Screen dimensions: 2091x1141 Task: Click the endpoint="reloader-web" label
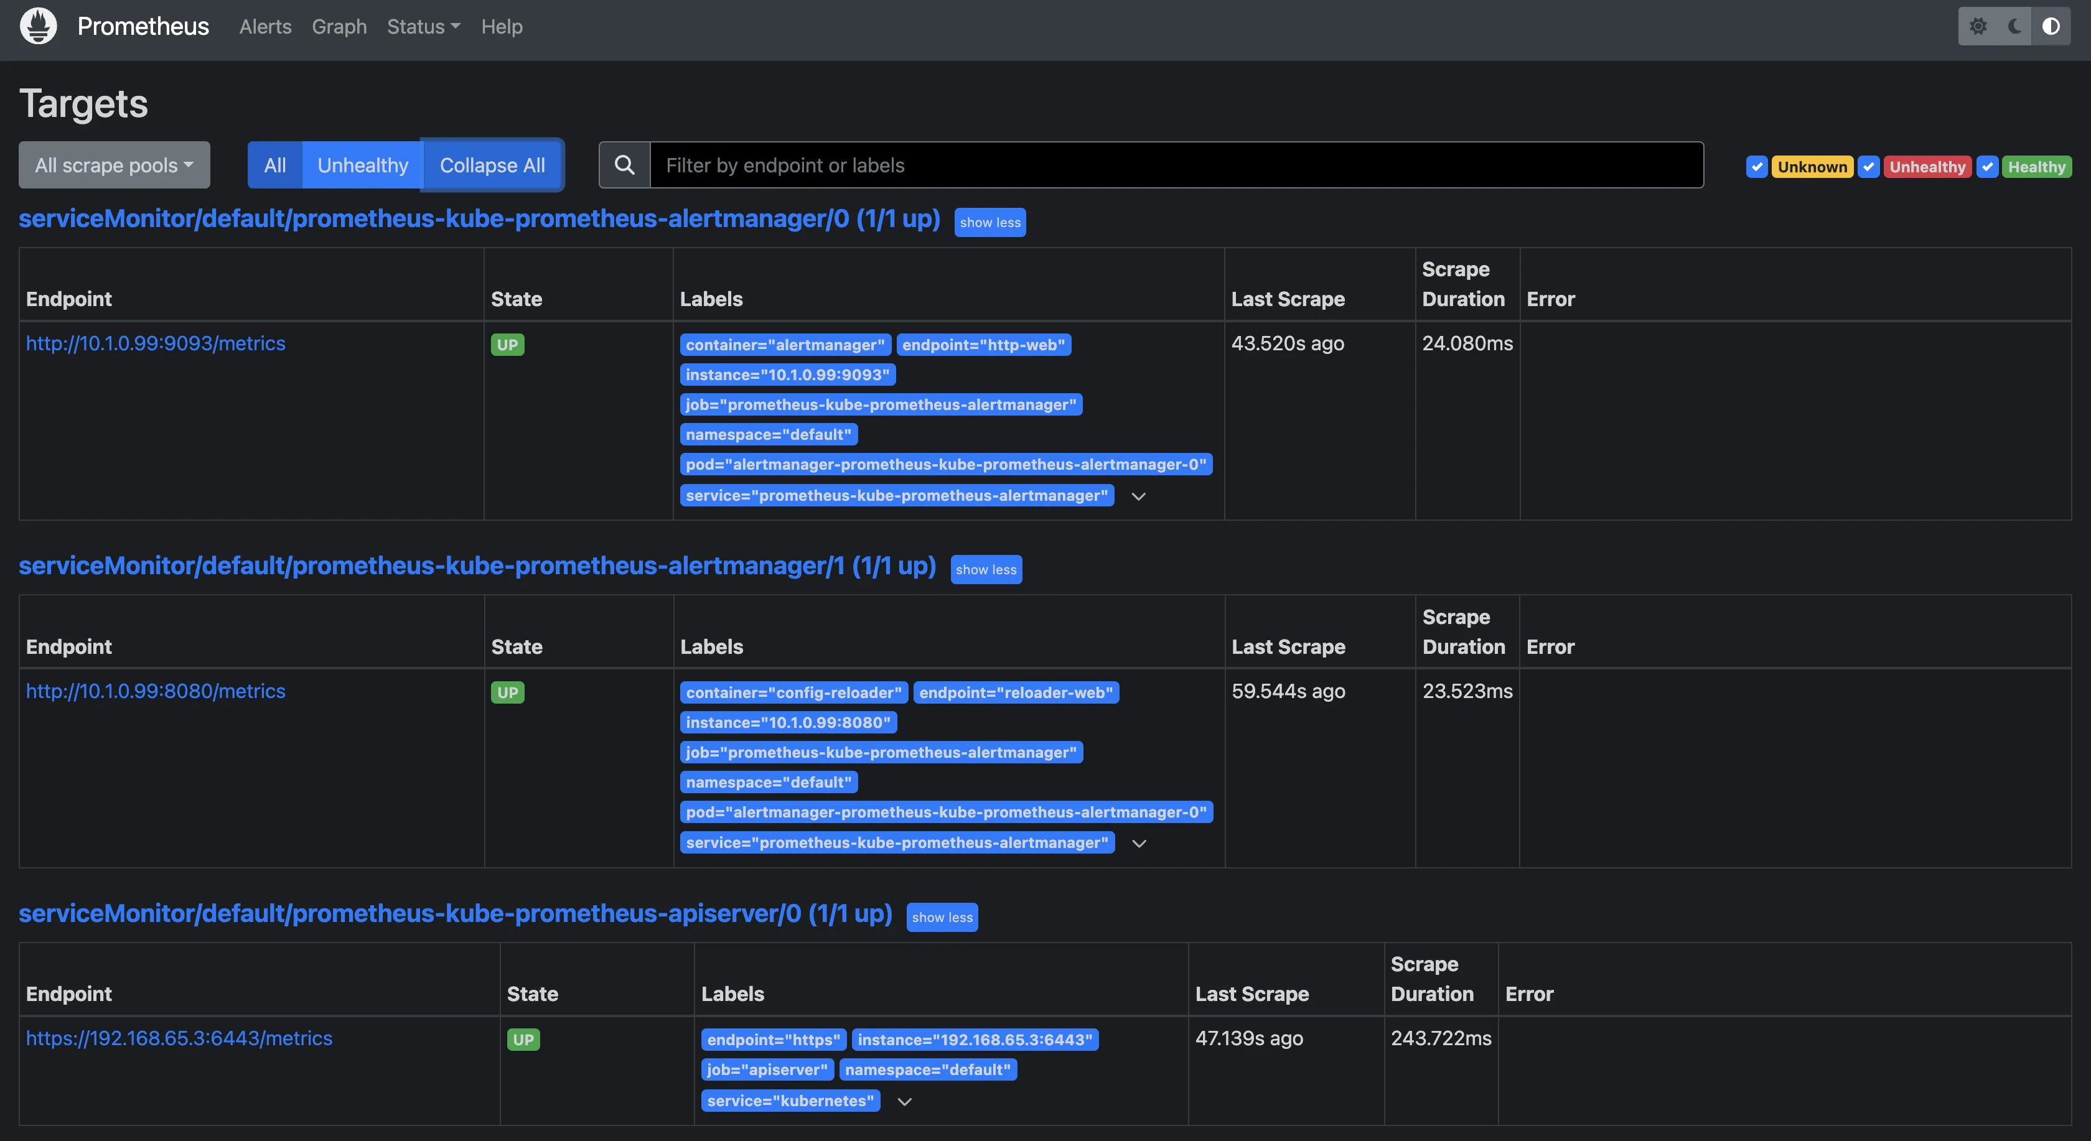(x=1016, y=693)
